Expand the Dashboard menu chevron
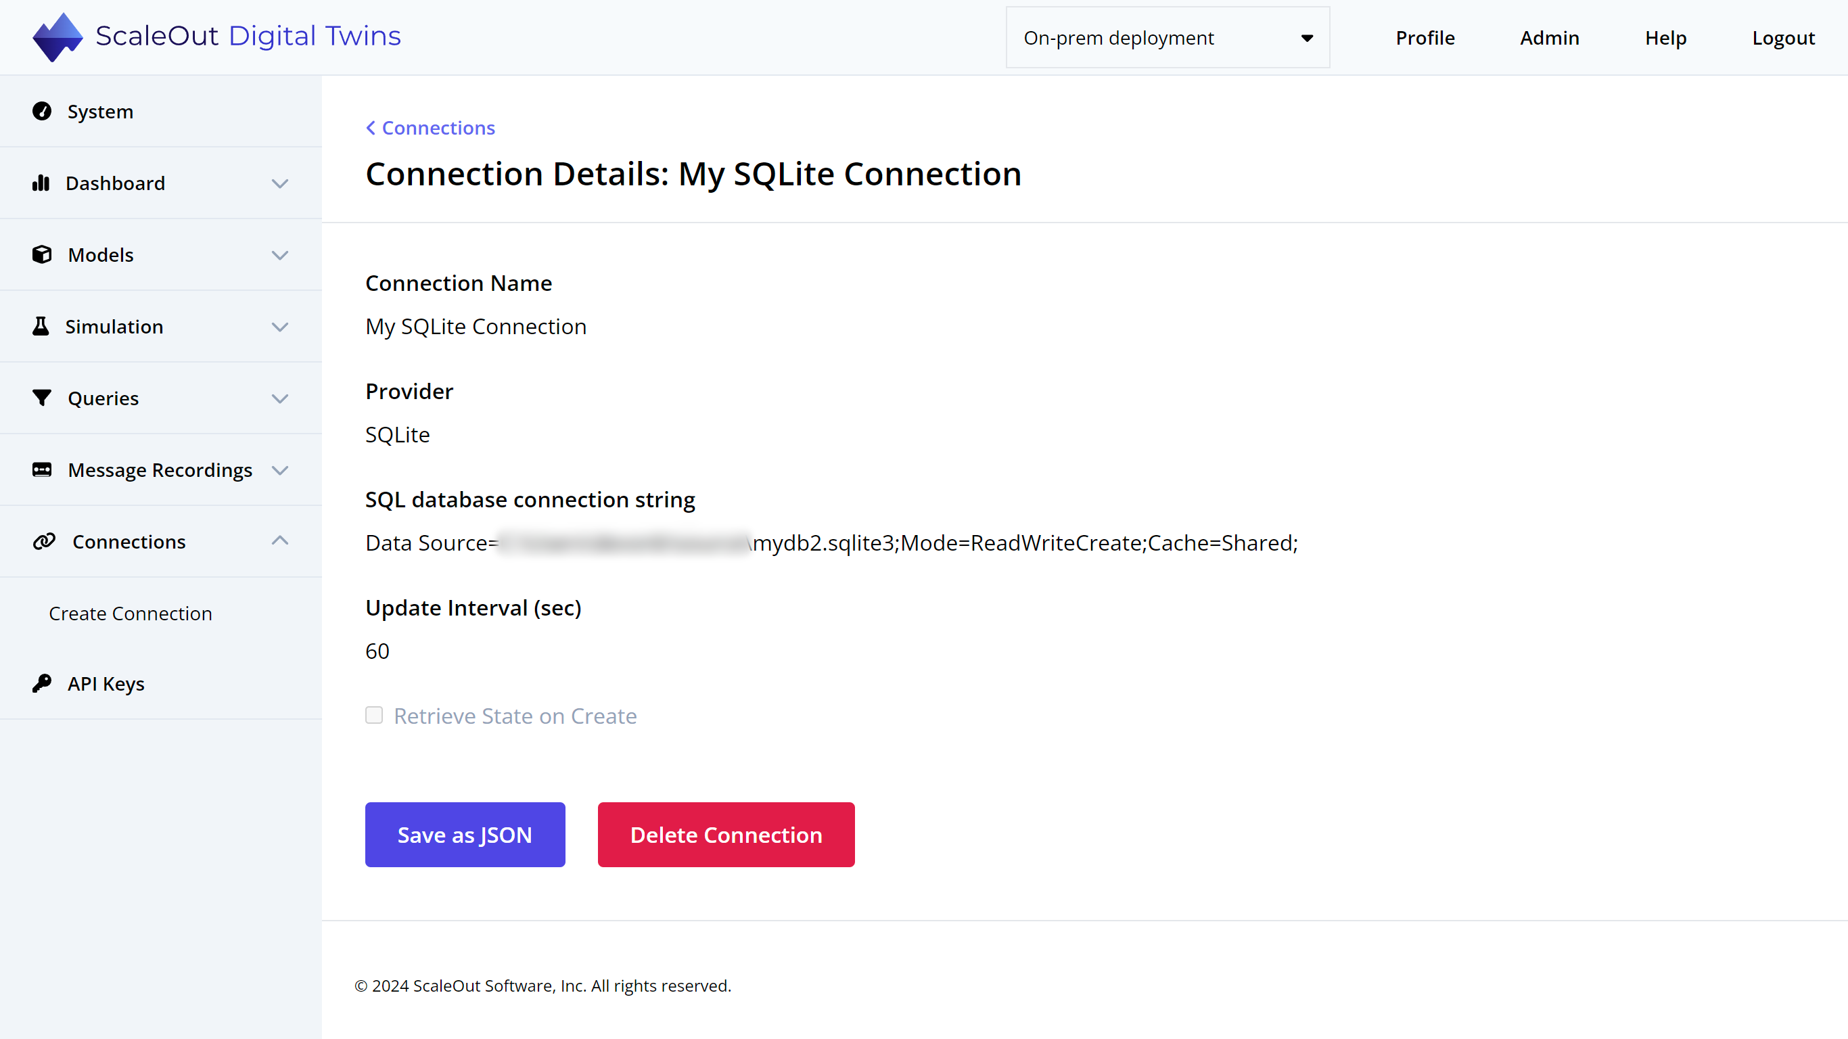1848x1039 pixels. tap(280, 184)
